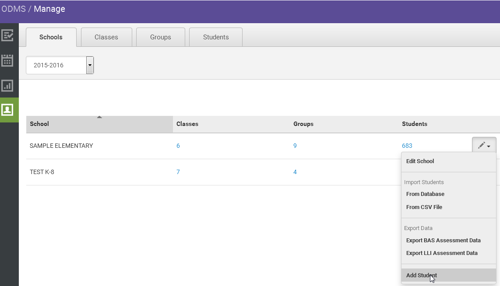Choose From CSV File import option
The image size is (500, 286).
coord(424,207)
